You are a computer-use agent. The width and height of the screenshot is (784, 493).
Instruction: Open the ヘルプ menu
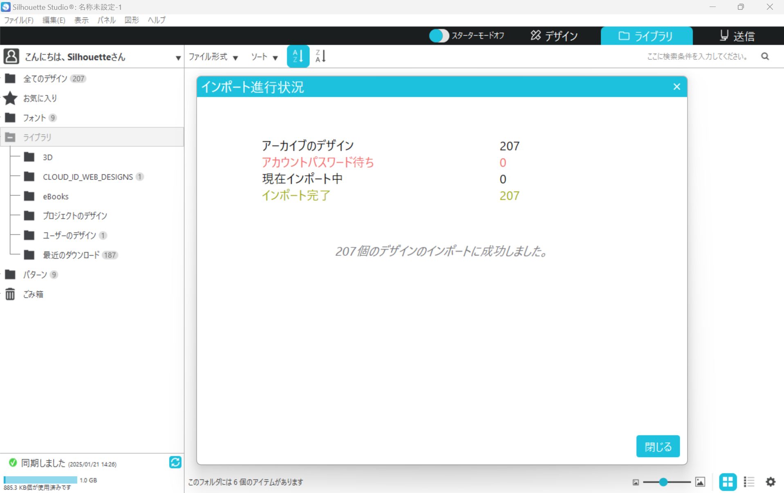[157, 20]
